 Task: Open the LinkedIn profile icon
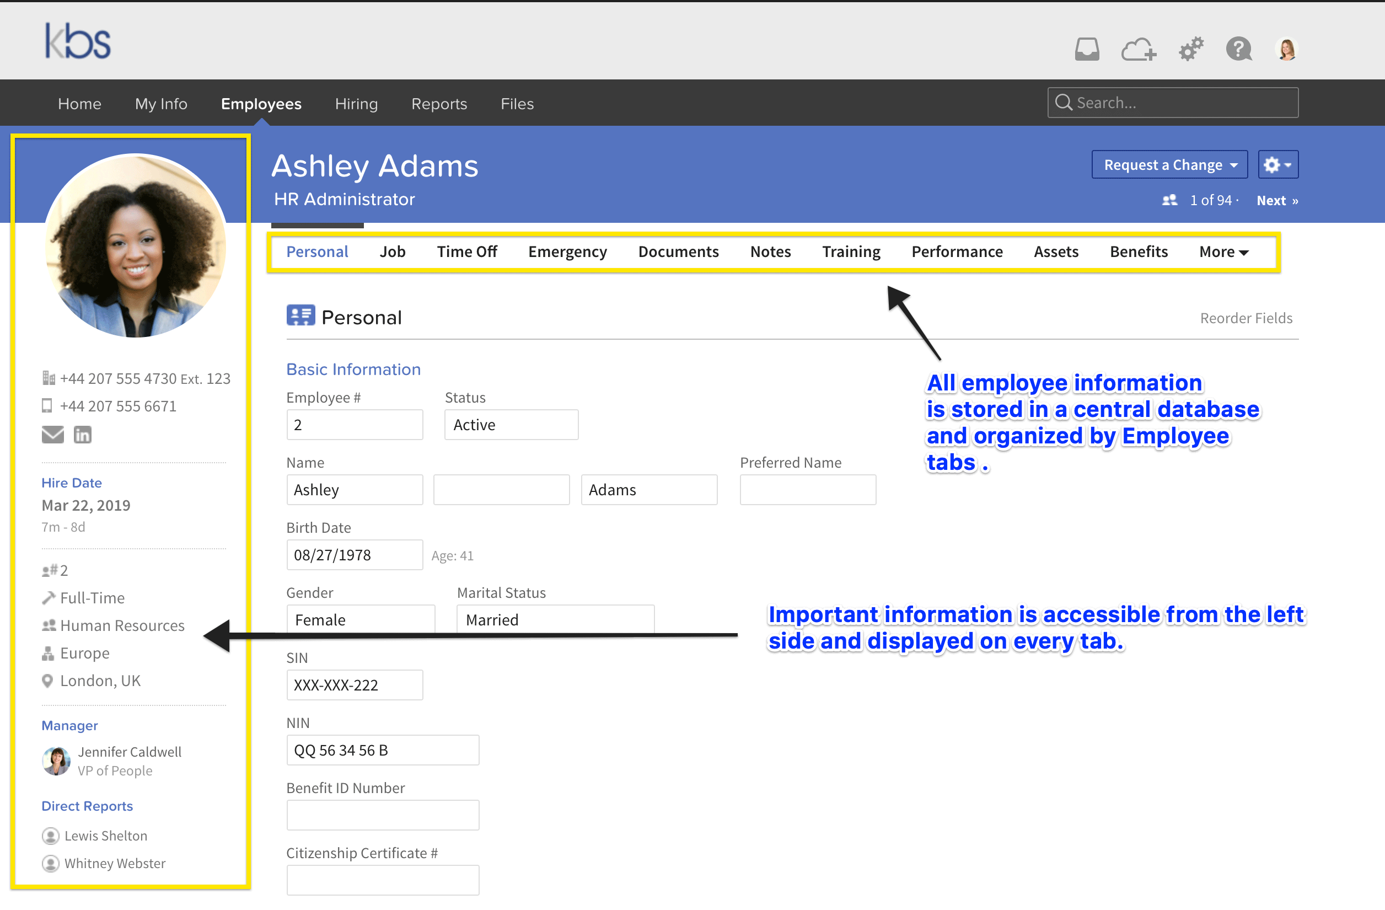(83, 435)
